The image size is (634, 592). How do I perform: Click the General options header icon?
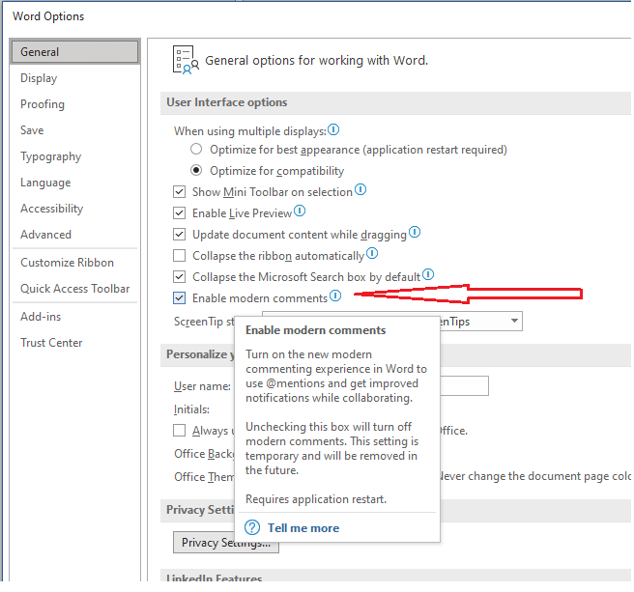pos(186,60)
